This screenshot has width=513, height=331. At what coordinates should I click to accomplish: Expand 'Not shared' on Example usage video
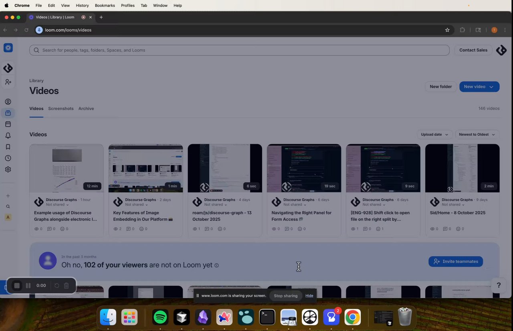pyautogui.click(x=57, y=205)
